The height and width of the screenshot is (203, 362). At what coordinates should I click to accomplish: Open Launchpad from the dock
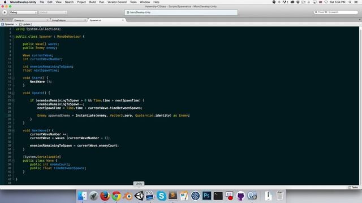coord(93,196)
